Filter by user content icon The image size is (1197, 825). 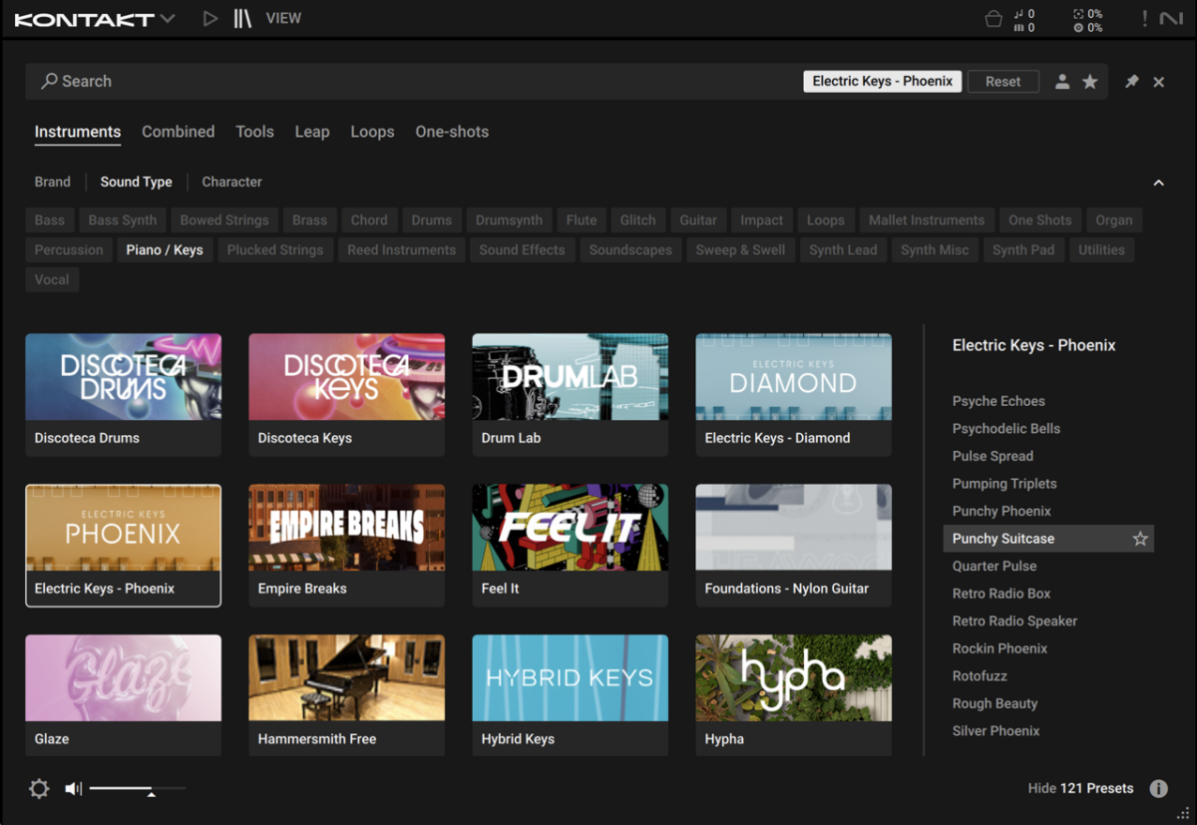1062,82
